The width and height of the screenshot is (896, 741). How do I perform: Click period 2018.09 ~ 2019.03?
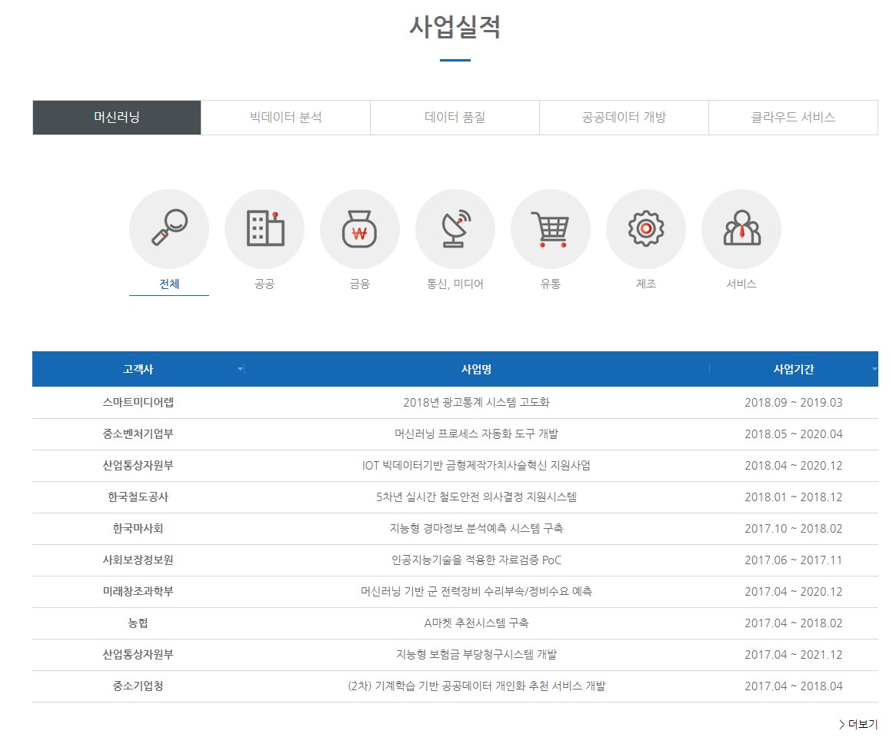pos(794,402)
